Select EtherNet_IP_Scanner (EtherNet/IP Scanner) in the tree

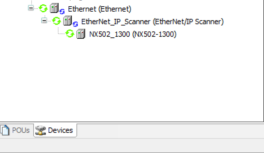tap(152, 22)
